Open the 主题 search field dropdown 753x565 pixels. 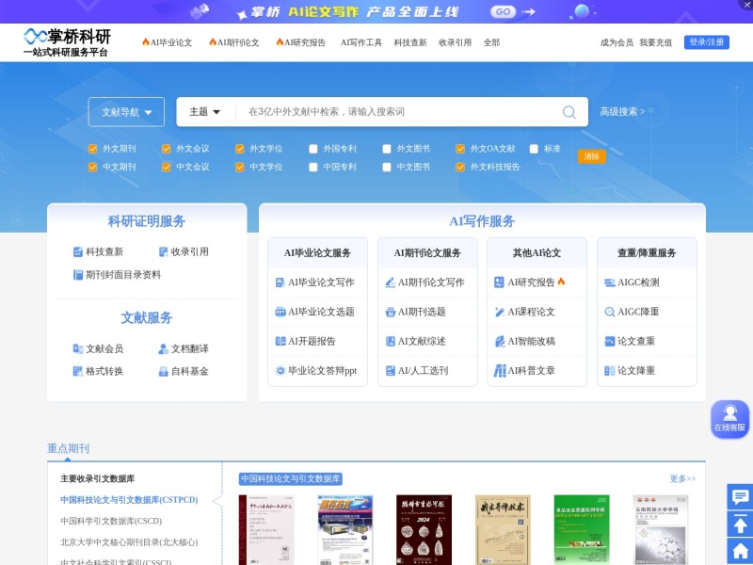(x=204, y=112)
